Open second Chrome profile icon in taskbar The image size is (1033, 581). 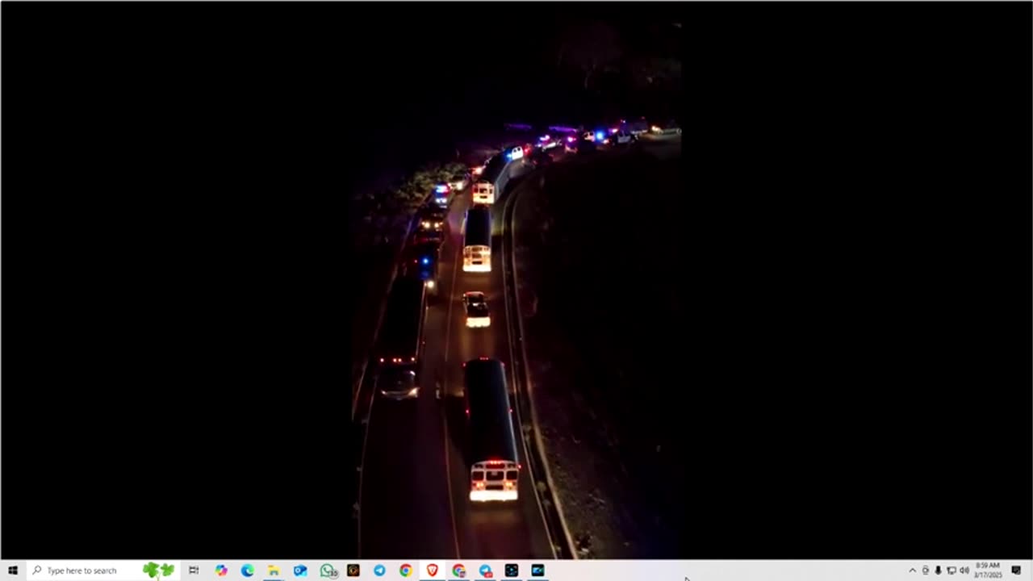point(458,571)
